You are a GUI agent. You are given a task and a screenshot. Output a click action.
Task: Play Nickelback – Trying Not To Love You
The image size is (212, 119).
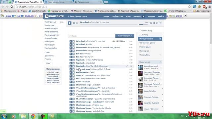(x=71, y=41)
